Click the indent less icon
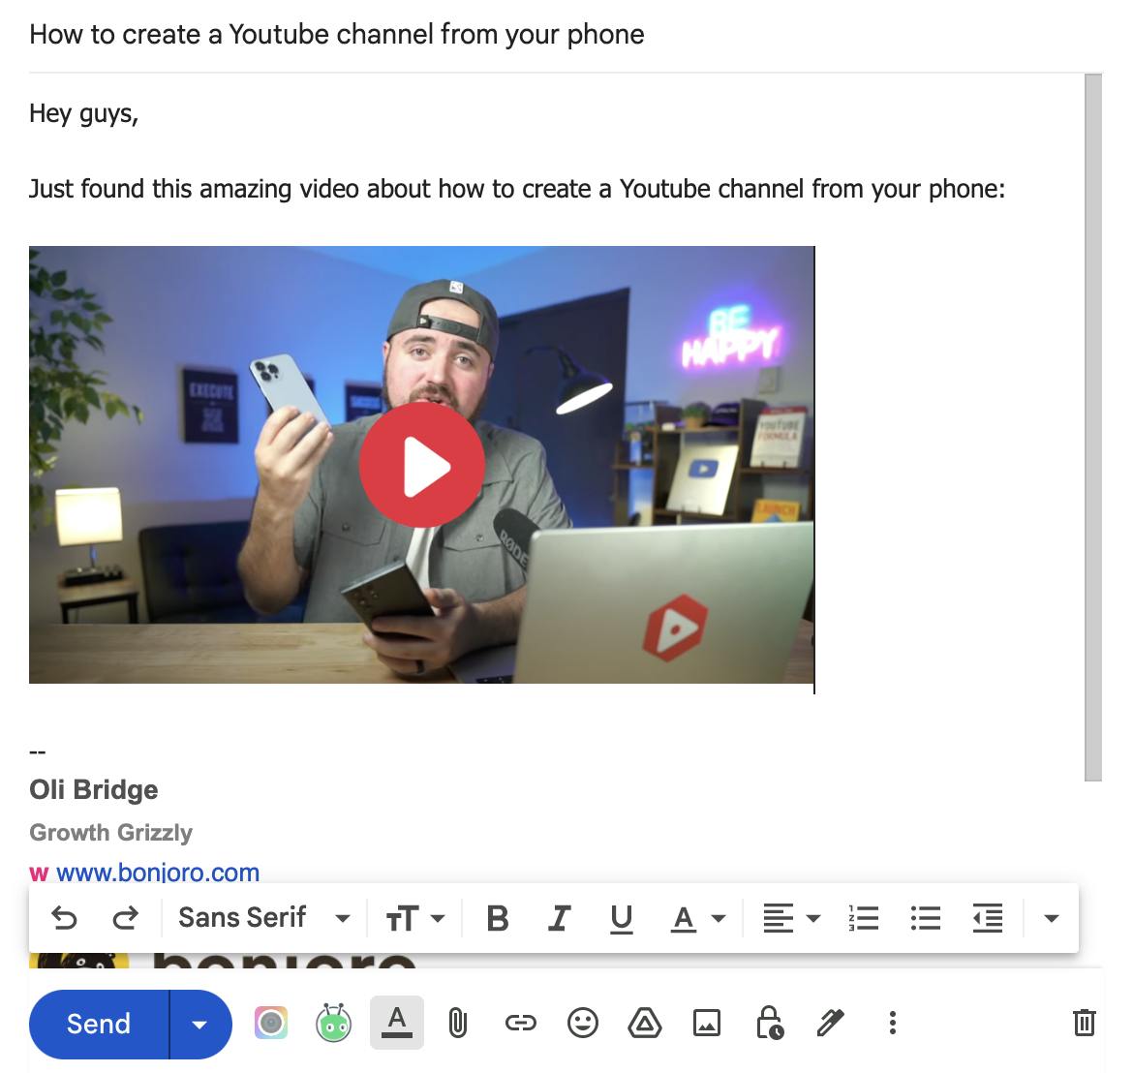The width and height of the screenshot is (1133, 1073). [987, 918]
